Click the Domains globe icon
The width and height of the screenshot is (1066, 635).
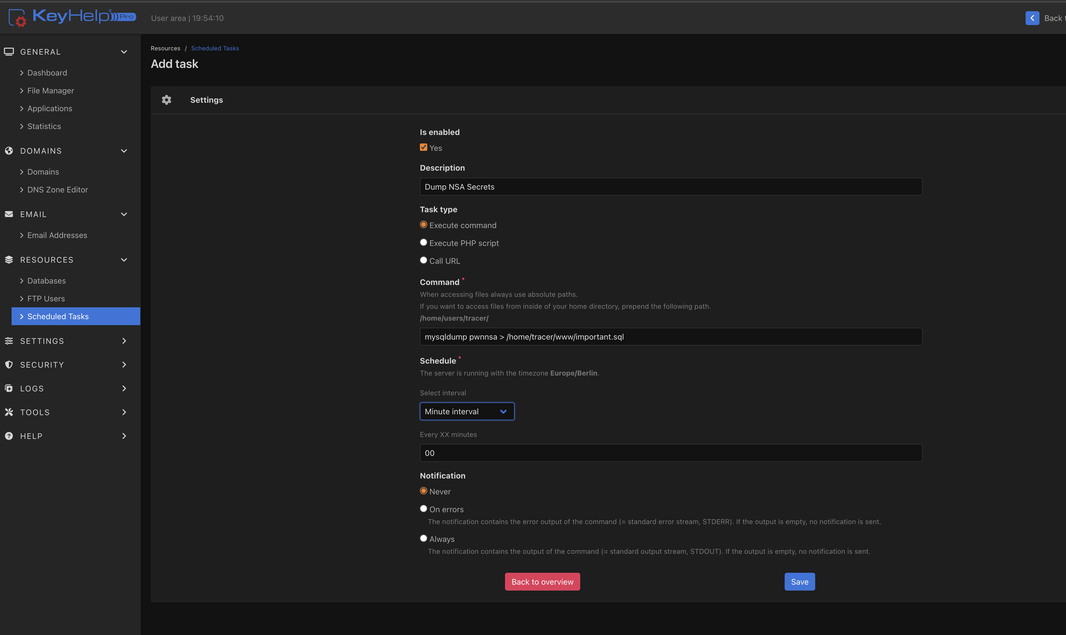(x=9, y=151)
